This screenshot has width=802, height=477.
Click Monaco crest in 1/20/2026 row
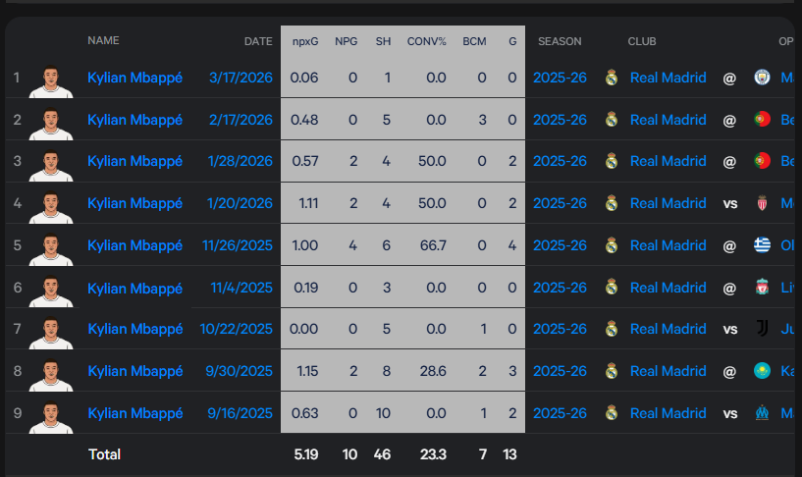(762, 203)
